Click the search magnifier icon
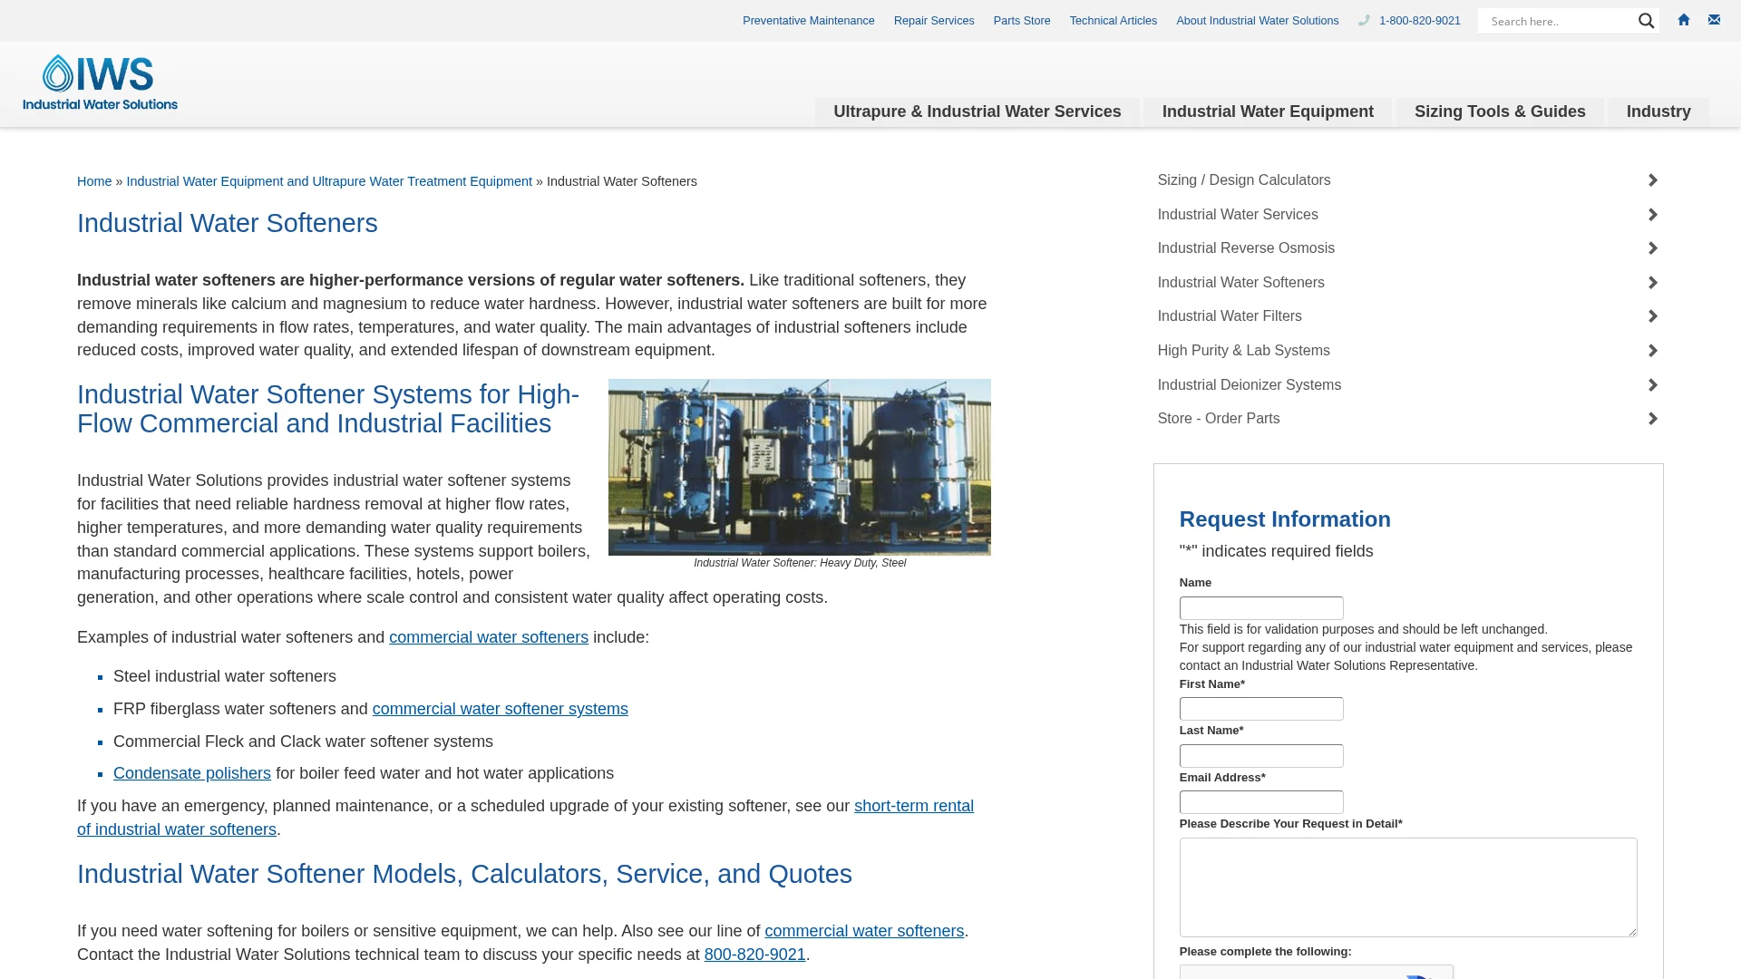This screenshot has width=1741, height=979. tap(1646, 21)
